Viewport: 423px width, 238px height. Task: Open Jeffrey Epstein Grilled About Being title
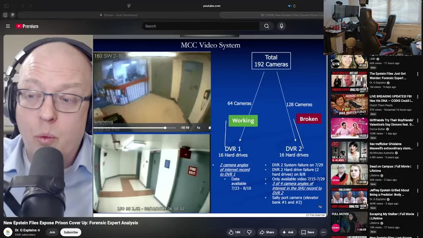[x=389, y=192]
